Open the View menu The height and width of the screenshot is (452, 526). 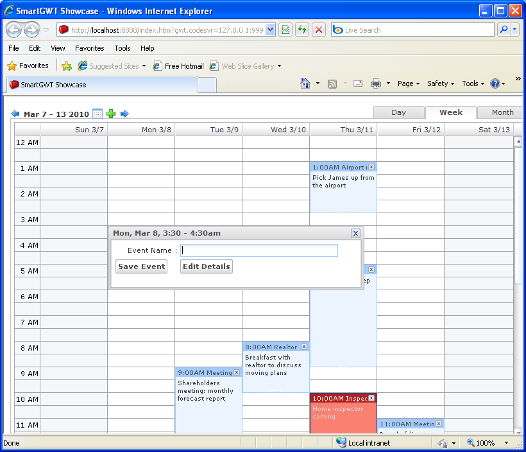click(58, 48)
